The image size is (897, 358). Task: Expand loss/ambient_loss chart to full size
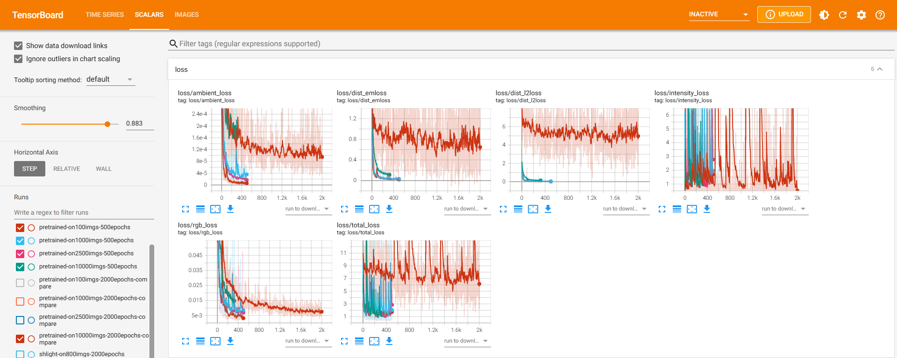185,209
